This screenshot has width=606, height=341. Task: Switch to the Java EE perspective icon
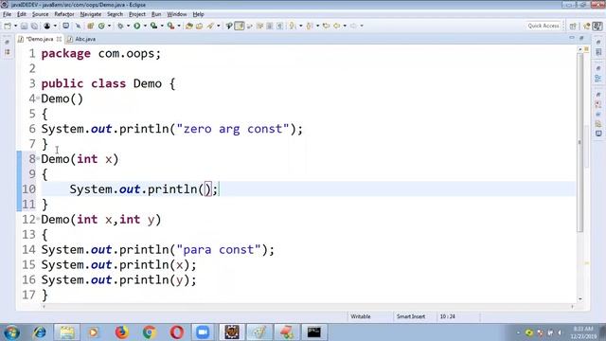tap(587, 26)
